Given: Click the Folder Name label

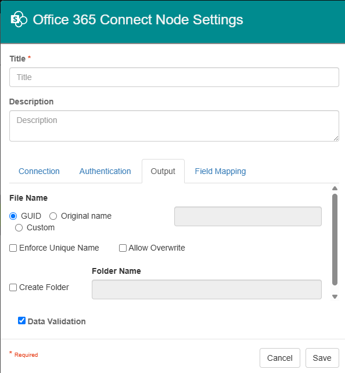Looking at the screenshot, I should tap(116, 271).
